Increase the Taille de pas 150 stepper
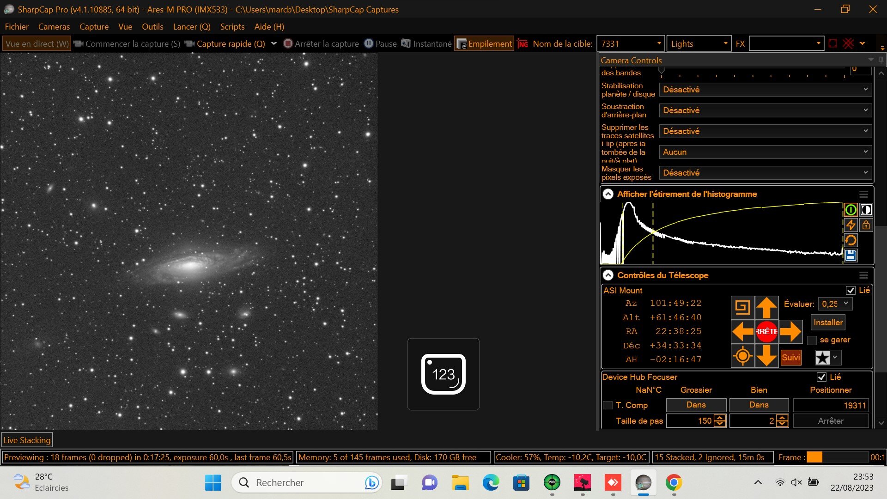The width and height of the screenshot is (887, 499). [720, 418]
